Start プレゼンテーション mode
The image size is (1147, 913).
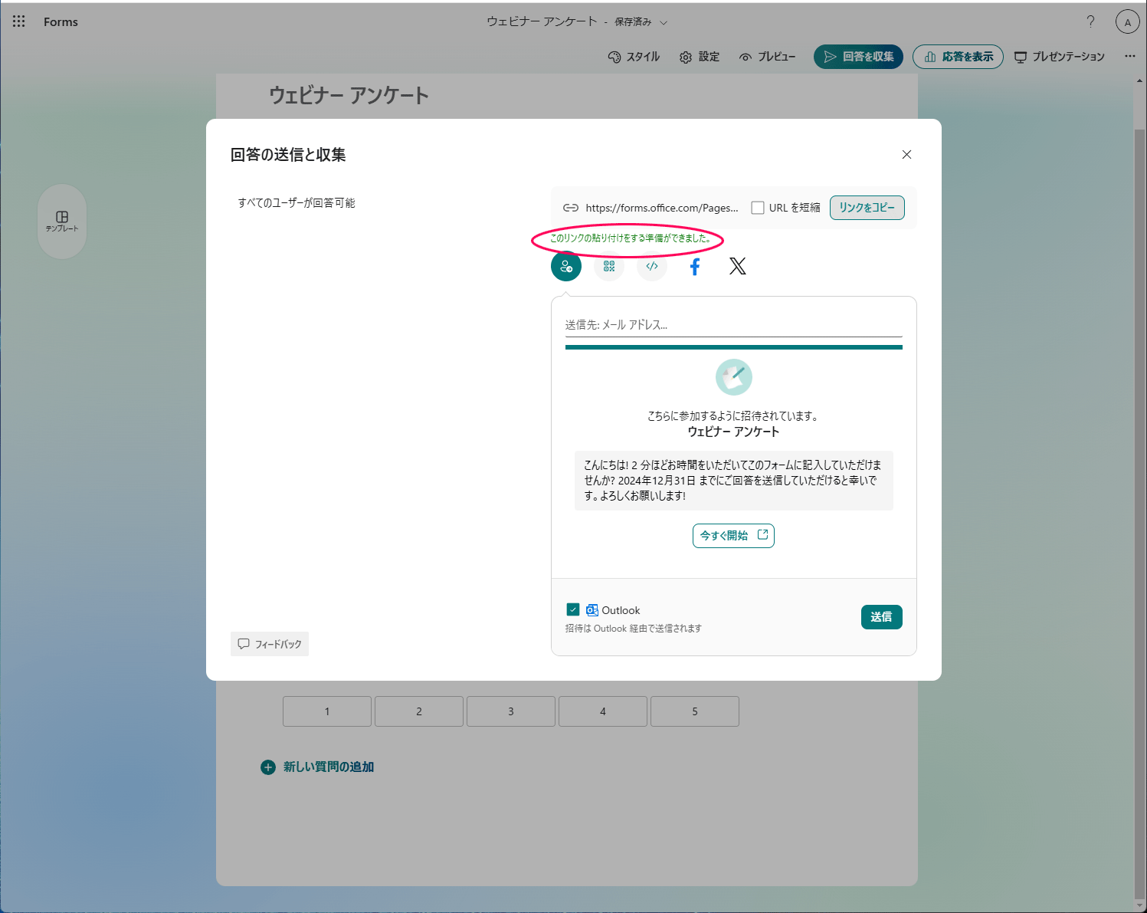1060,56
